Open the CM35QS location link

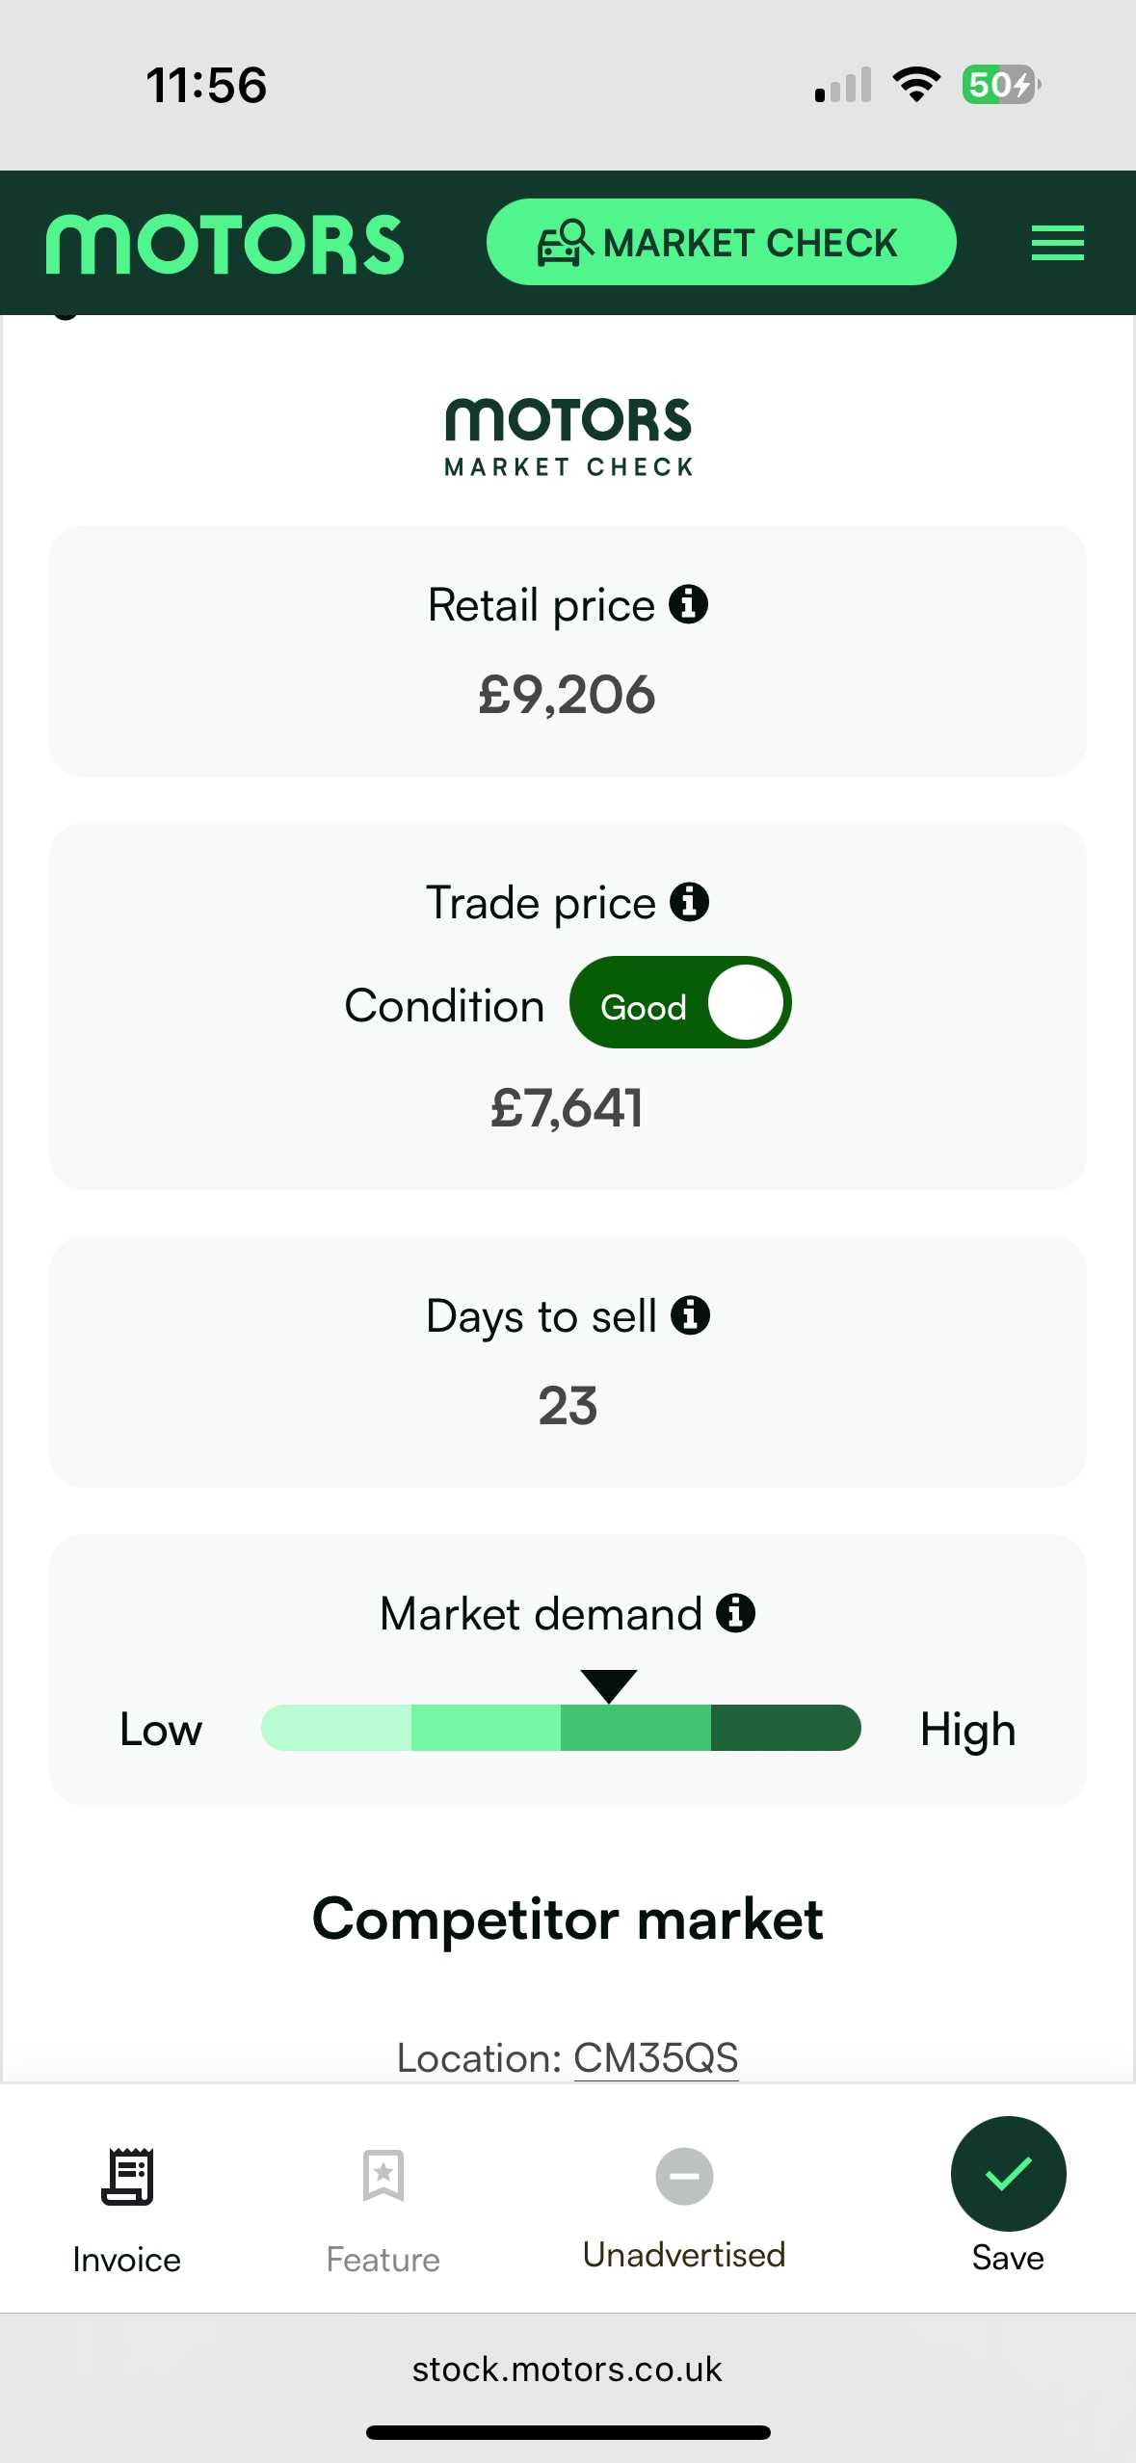(655, 2057)
